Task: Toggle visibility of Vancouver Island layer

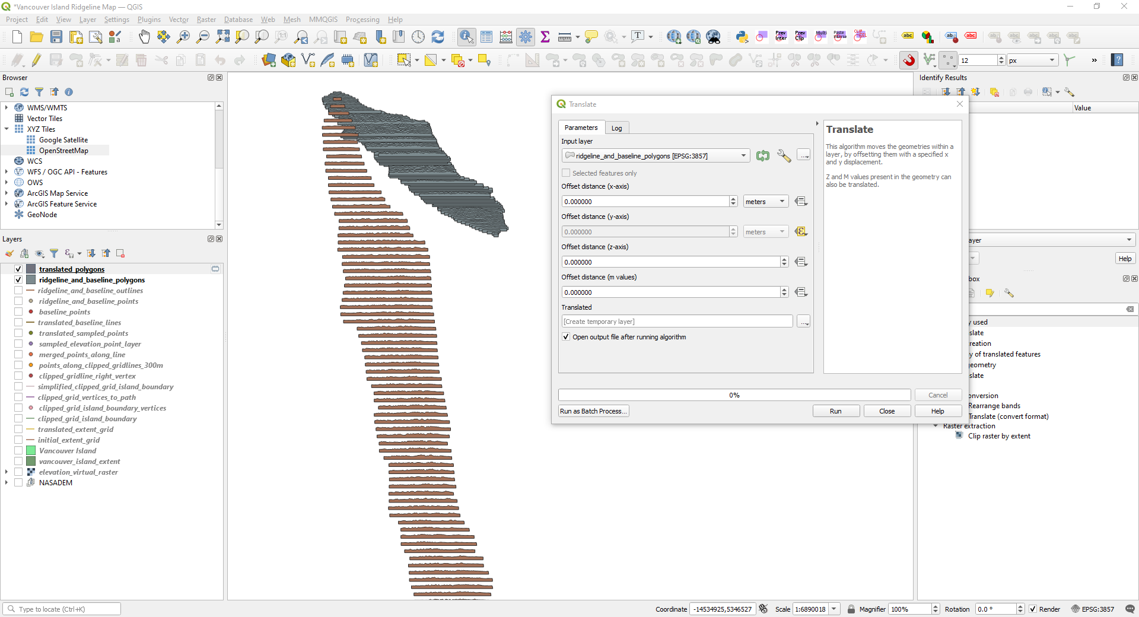Action: click(18, 451)
